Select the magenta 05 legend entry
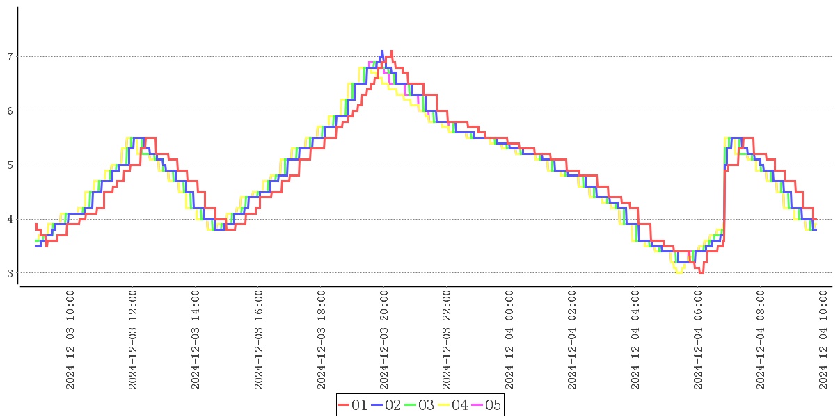This screenshot has height=417, width=840. tap(486, 405)
